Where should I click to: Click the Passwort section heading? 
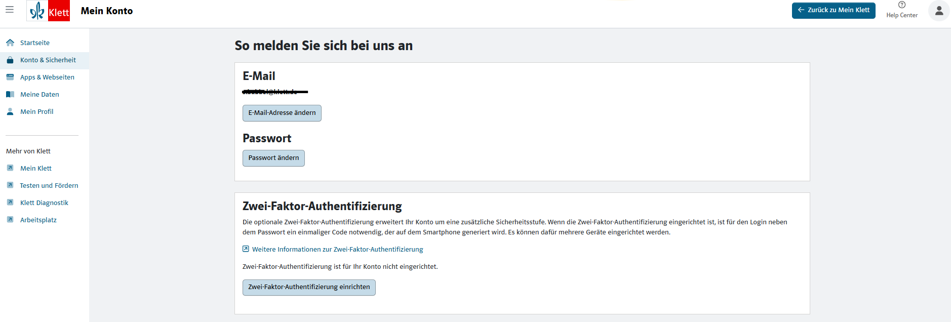tap(267, 138)
